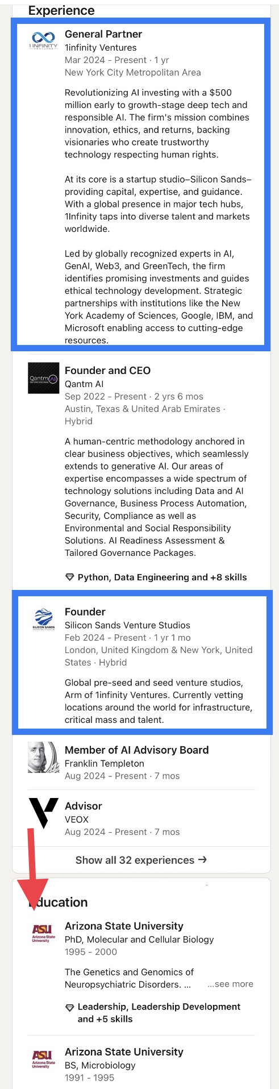Open the Franklin Templeton logo thumbnail
279x1089 pixels.
coord(44,757)
